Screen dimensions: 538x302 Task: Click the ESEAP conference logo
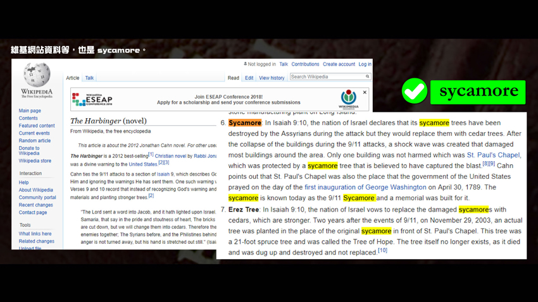pyautogui.click(x=92, y=99)
